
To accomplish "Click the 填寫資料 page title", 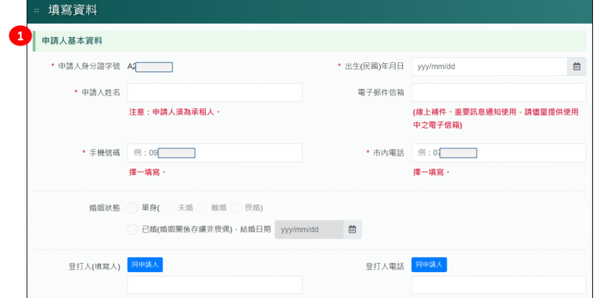I will coord(72,11).
